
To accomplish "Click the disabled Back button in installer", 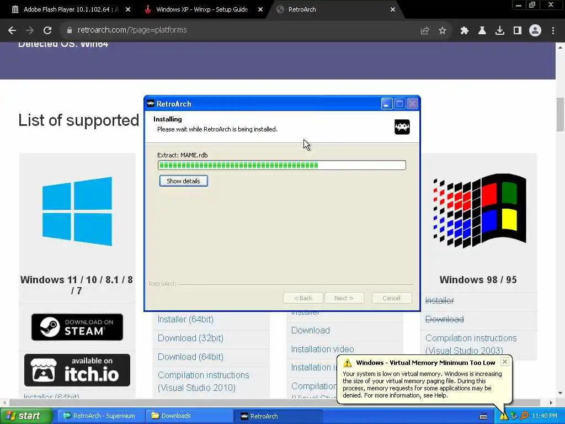I will 303,298.
